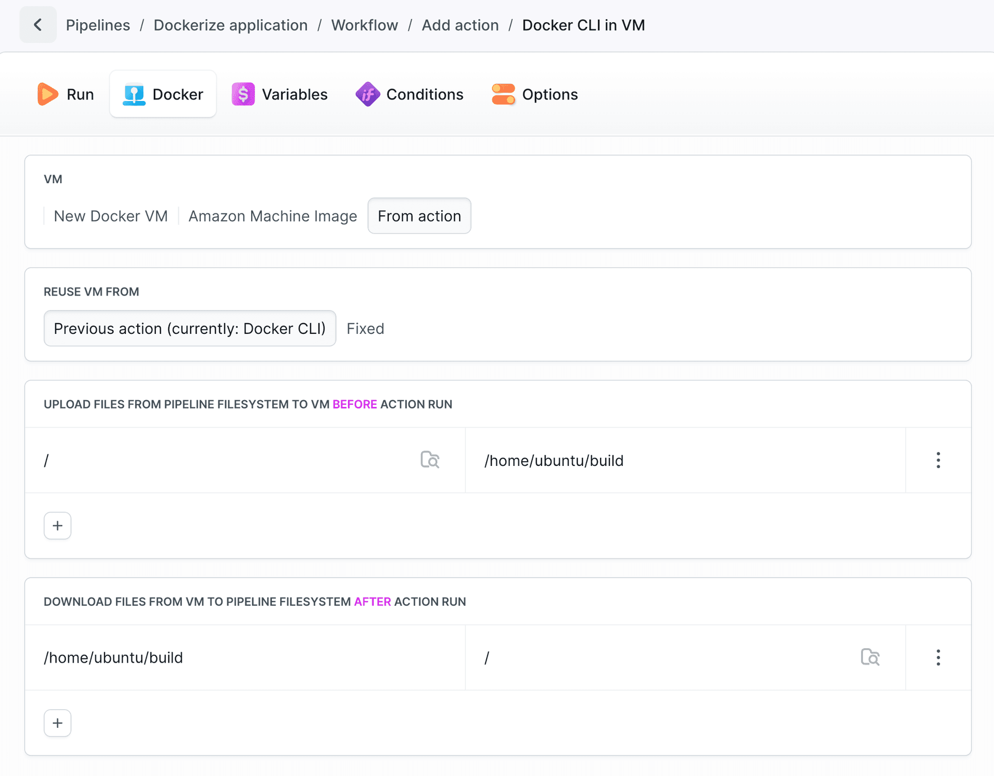Go to Pipelines breadcrumb link
Image resolution: width=994 pixels, height=776 pixels.
[98, 25]
